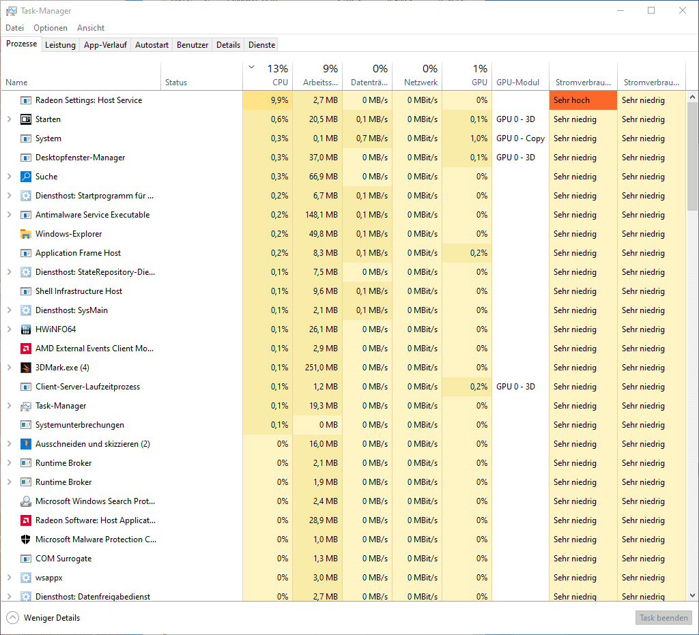Switch to the Autostart tab
Viewport: 699px width, 635px height.
pyautogui.click(x=152, y=45)
